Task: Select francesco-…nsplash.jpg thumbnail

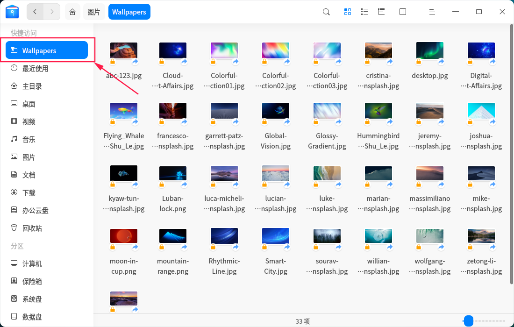Action: [x=173, y=110]
